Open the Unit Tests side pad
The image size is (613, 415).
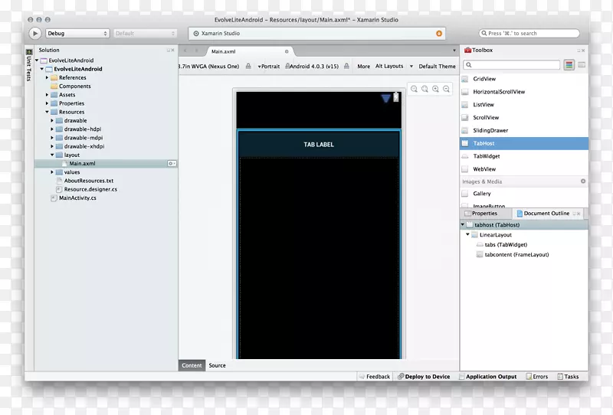29,65
